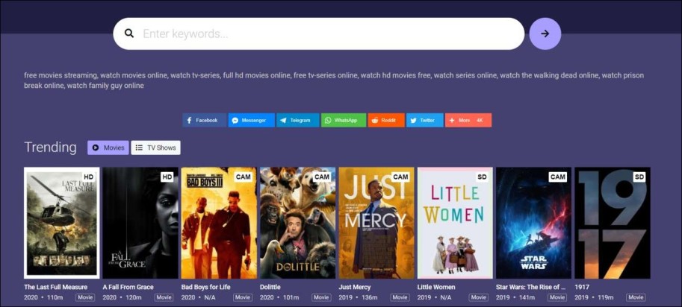Click the SD badge on Little Women
Image resolution: width=682 pixels, height=307 pixels.
[482, 177]
